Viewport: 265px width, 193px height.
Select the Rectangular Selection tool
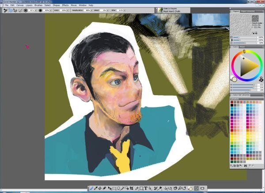pos(114,188)
